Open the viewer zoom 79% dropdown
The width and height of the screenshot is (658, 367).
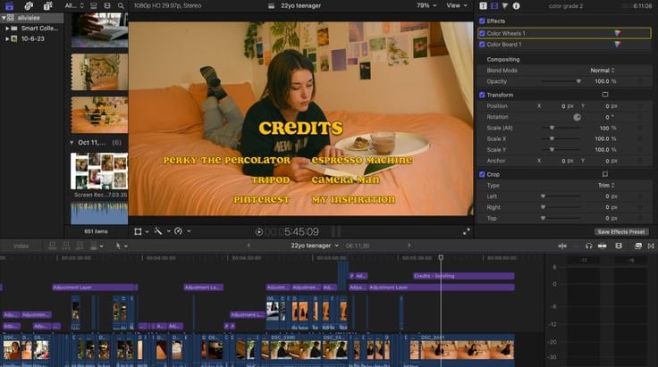(426, 5)
